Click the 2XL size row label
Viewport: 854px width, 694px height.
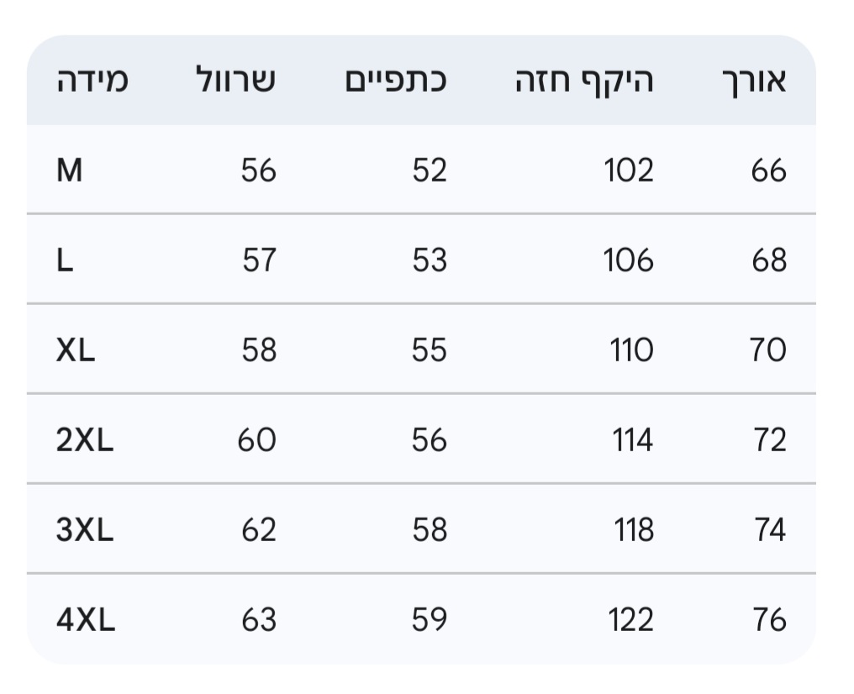click(85, 440)
